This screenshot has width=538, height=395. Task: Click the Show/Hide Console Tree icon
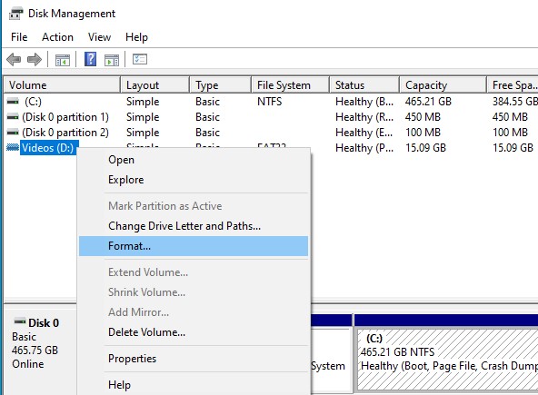[63, 60]
